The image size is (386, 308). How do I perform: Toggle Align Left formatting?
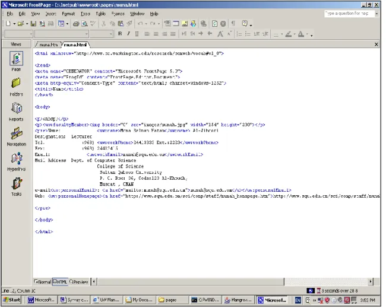pyautogui.click(x=147, y=34)
